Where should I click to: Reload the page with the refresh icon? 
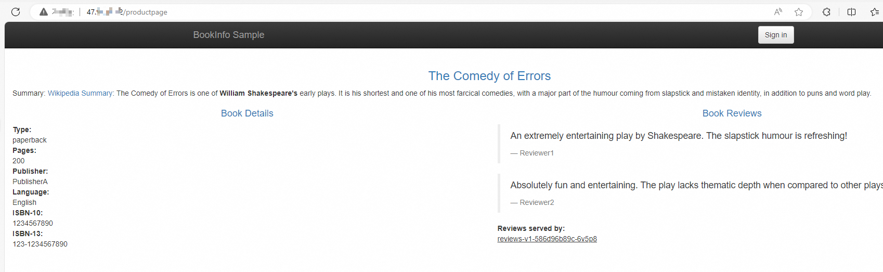(16, 12)
